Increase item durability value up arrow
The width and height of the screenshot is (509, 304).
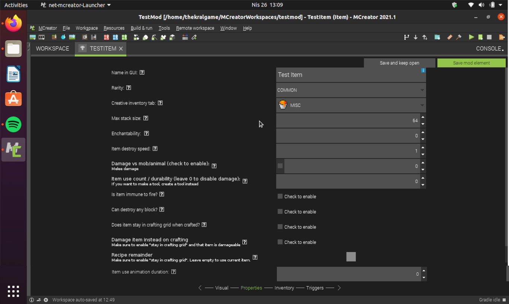[x=423, y=178]
